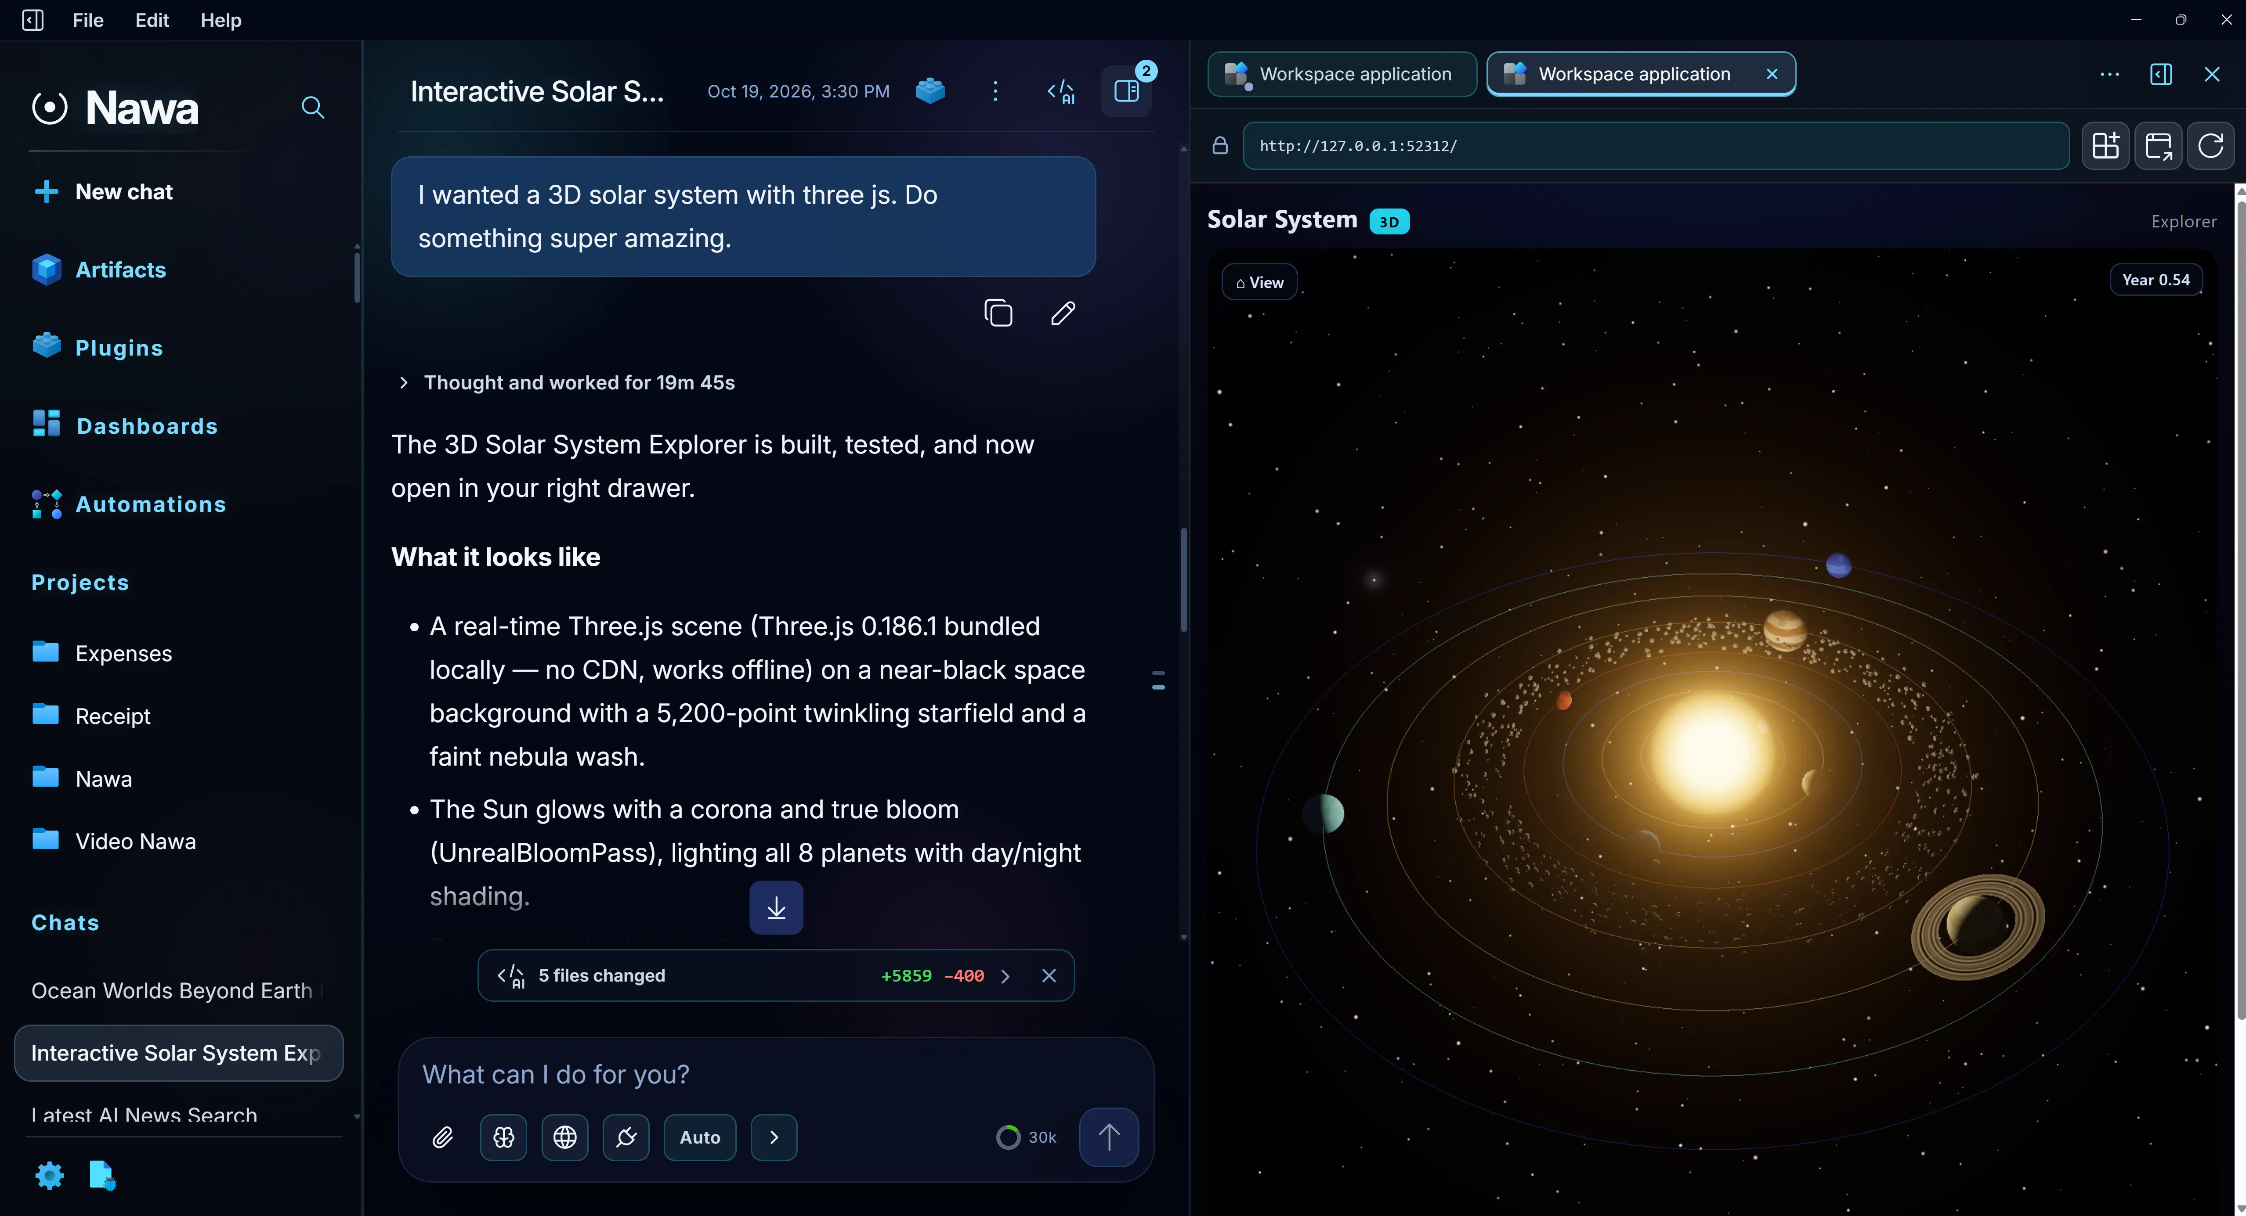Send message with up arrow button
The width and height of the screenshot is (2246, 1216).
[1109, 1137]
